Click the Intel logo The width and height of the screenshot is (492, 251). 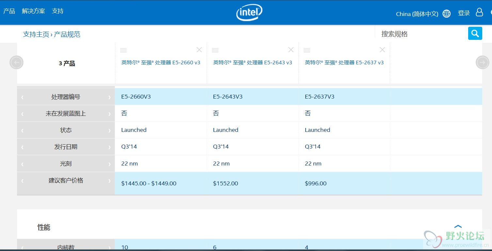249,12
